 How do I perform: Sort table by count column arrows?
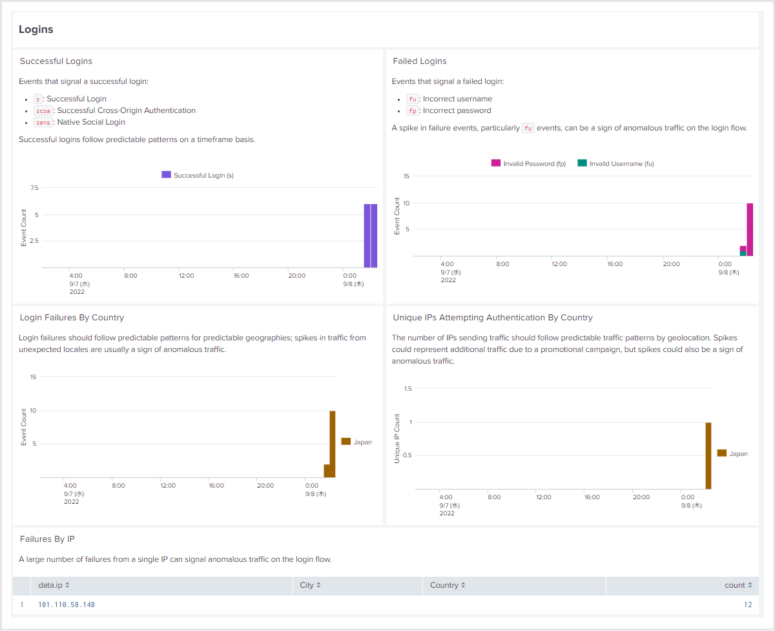pyautogui.click(x=750, y=585)
